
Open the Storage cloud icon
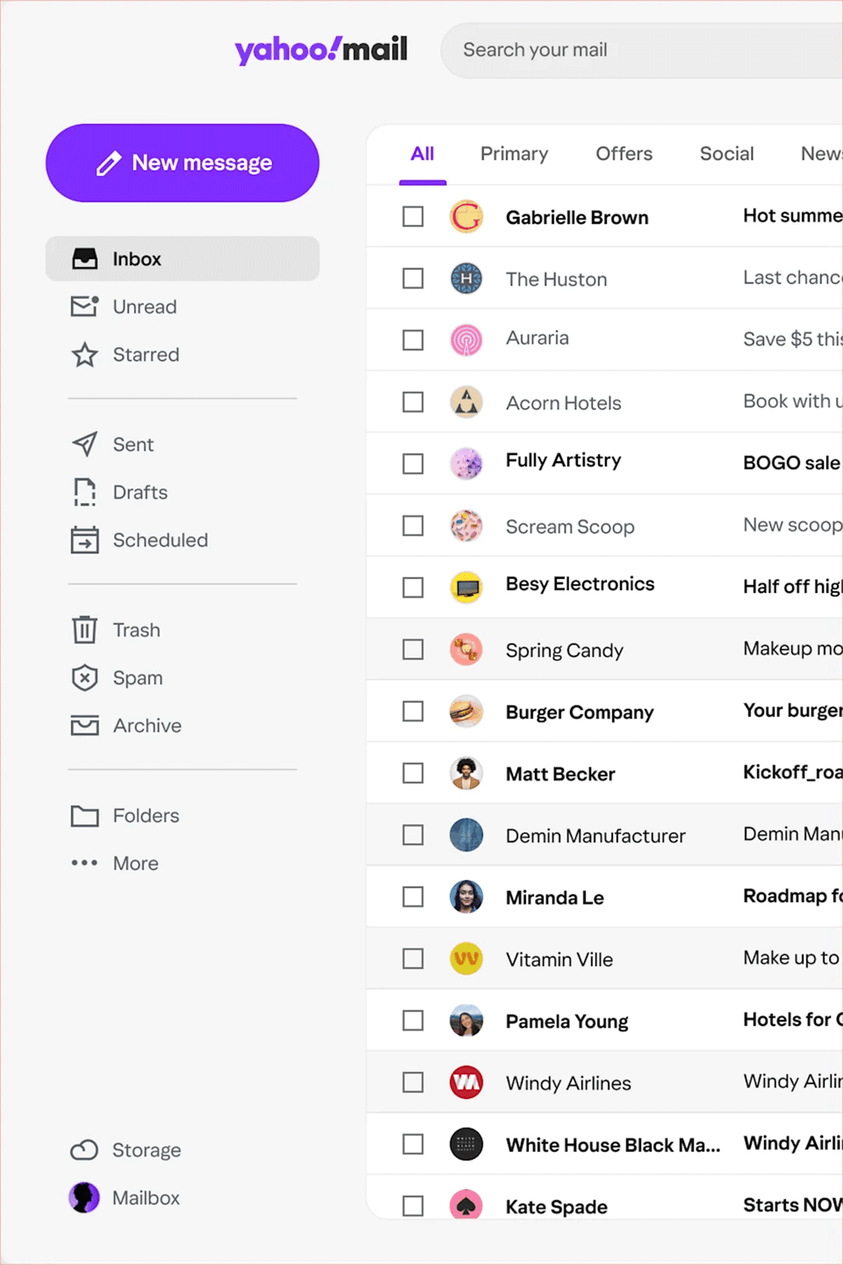[85, 1150]
